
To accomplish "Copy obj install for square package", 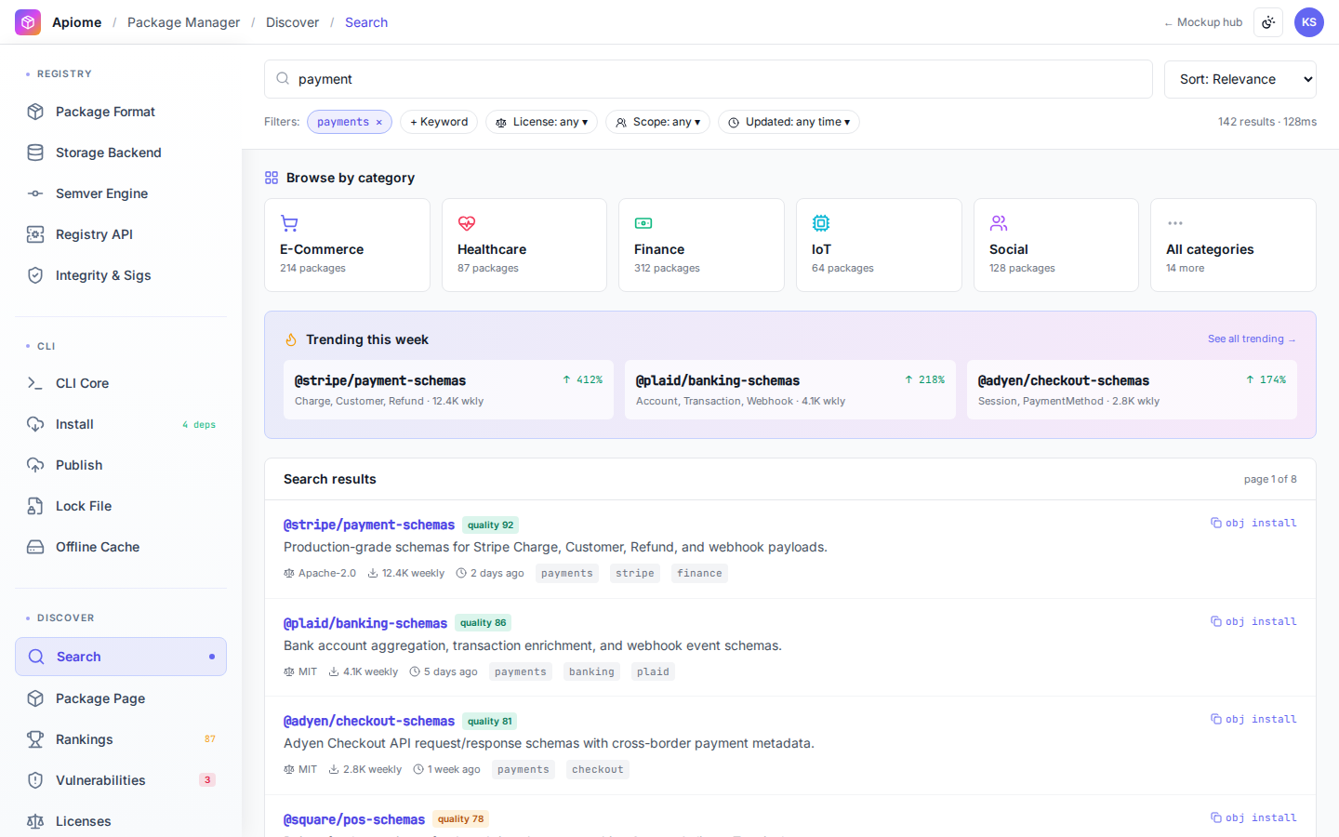I will (1253, 817).
